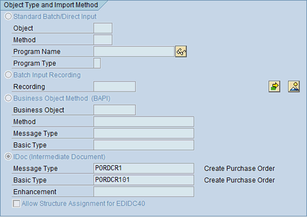Click the yellow arrow recording overview icon

274,86
